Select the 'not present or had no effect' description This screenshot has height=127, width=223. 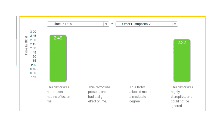(58, 94)
